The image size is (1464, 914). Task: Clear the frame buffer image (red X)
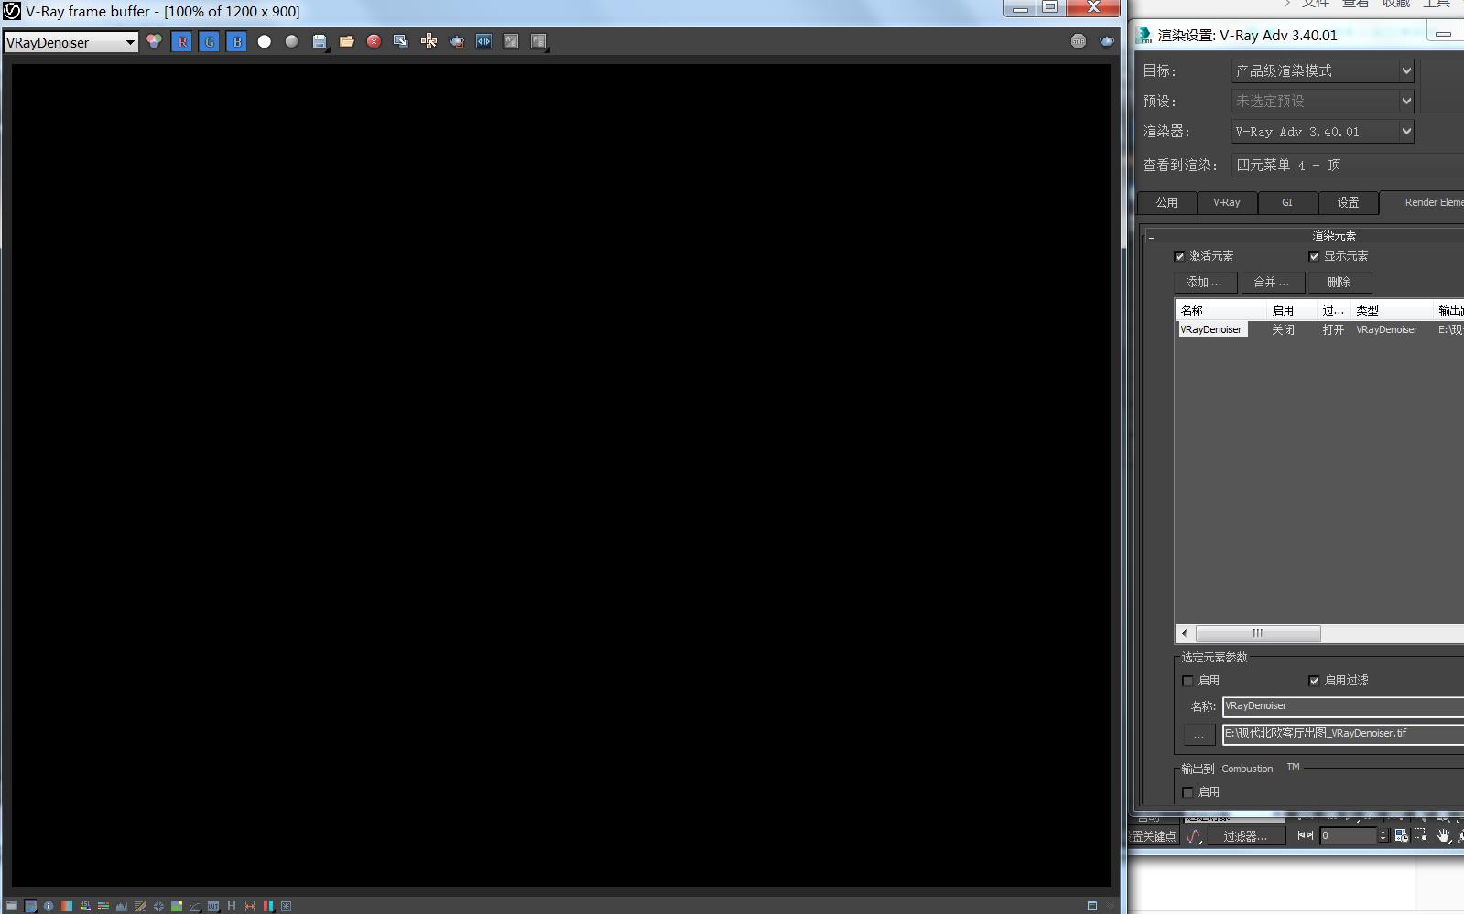click(374, 41)
